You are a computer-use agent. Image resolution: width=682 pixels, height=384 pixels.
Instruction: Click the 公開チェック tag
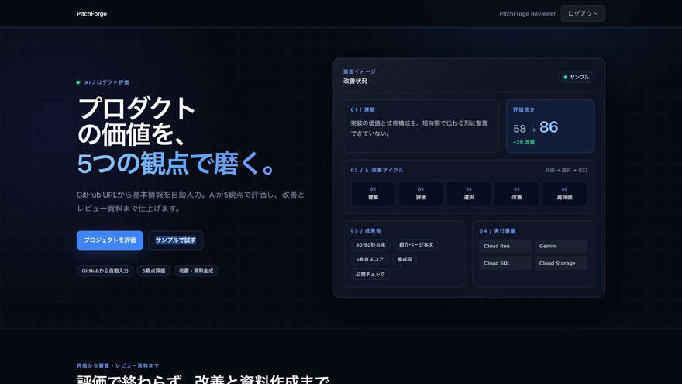[x=370, y=275]
